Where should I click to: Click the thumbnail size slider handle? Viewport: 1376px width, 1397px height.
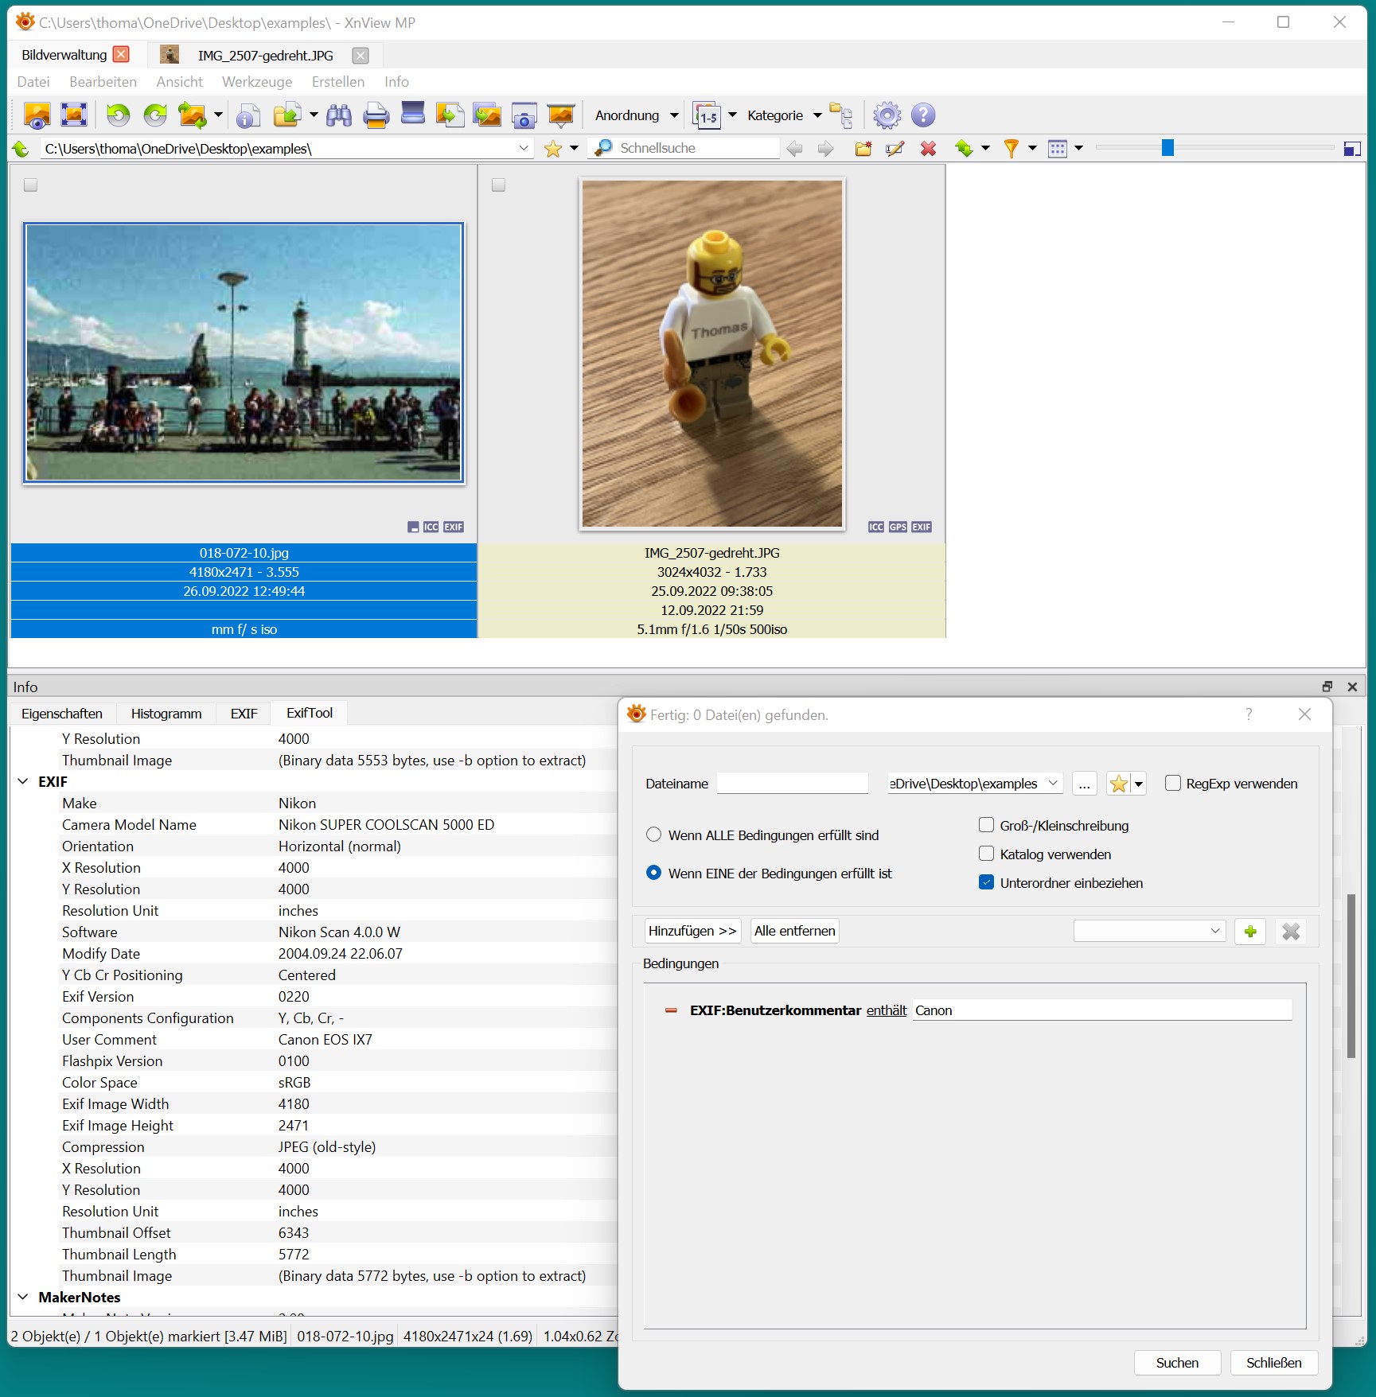pyautogui.click(x=1167, y=148)
